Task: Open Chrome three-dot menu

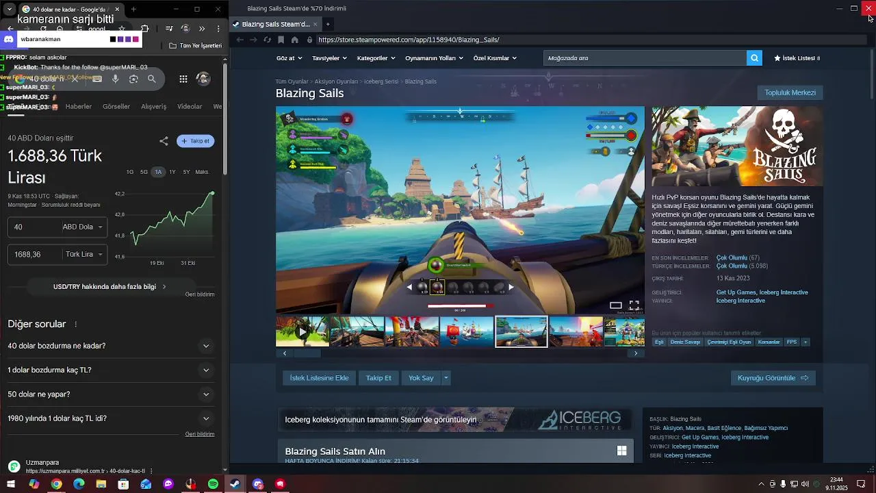Action: [x=218, y=29]
